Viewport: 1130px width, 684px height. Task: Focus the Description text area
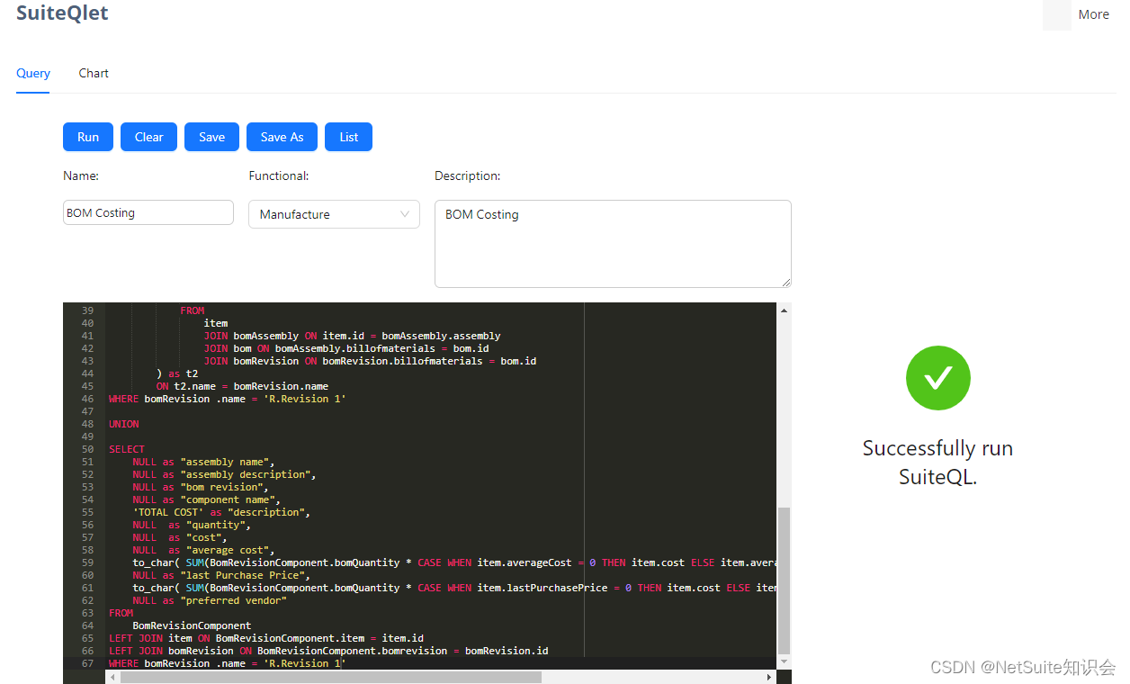click(x=613, y=244)
